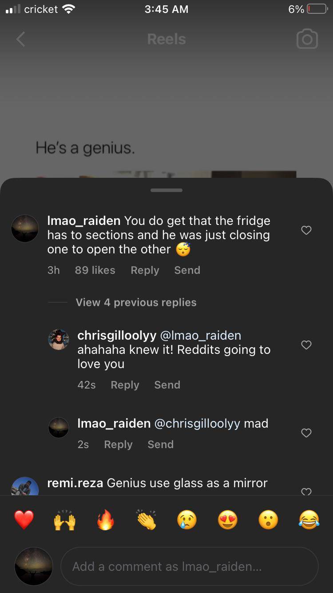This screenshot has width=333, height=593.
Task: Insert the fire emoji
Action: [x=106, y=520]
